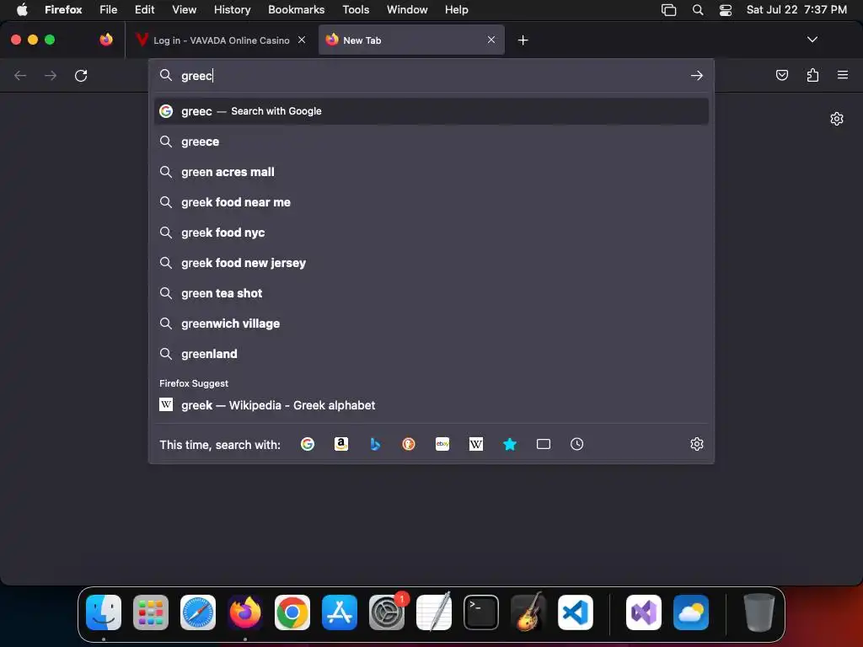Open Control Center in menu bar
This screenshot has height=647, width=863.
[726, 9]
